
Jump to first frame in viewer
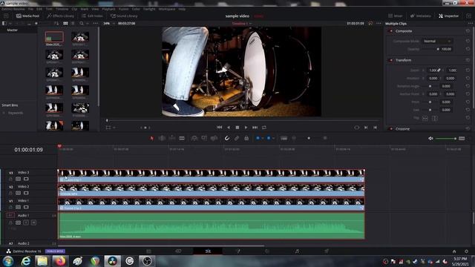(x=220, y=128)
